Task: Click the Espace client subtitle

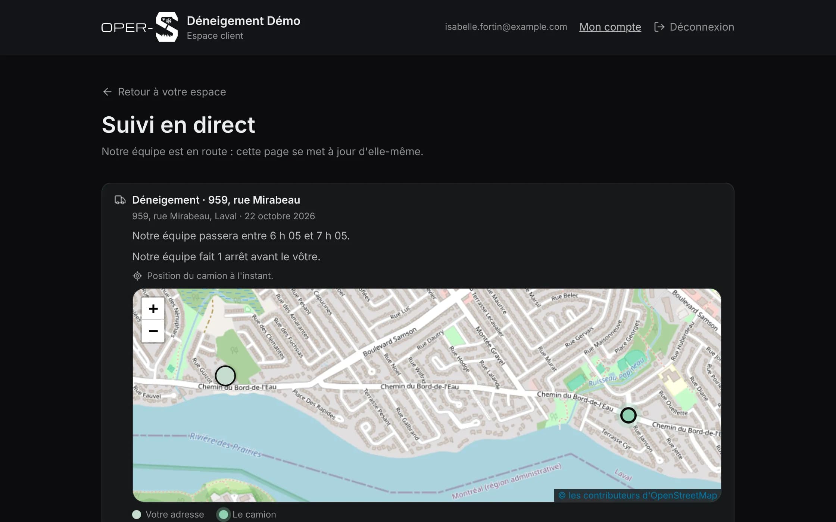Action: (215, 36)
